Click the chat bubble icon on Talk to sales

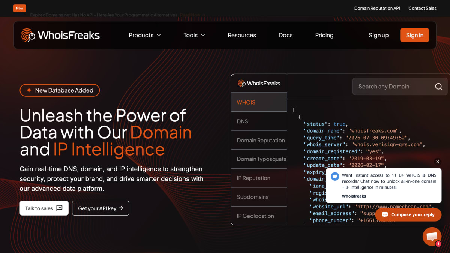(59, 208)
